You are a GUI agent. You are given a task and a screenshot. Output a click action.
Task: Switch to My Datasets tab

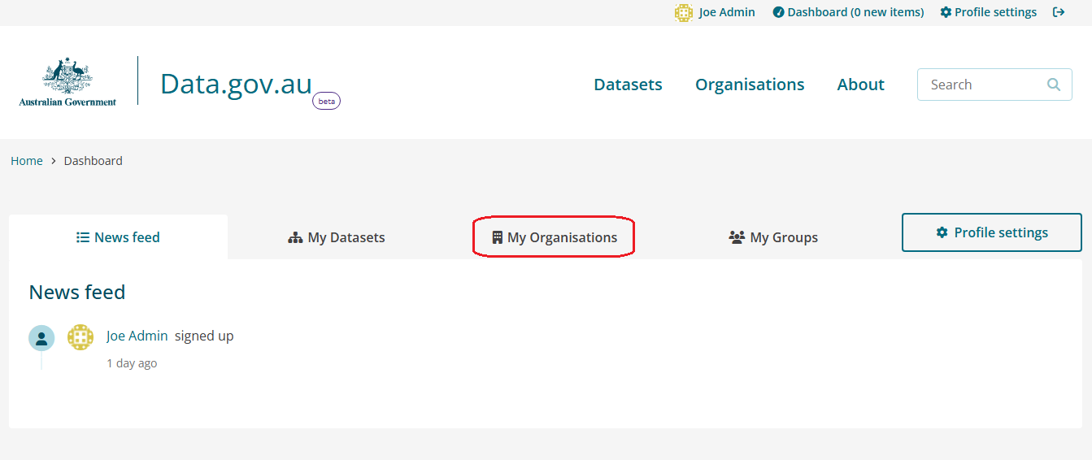tap(337, 237)
